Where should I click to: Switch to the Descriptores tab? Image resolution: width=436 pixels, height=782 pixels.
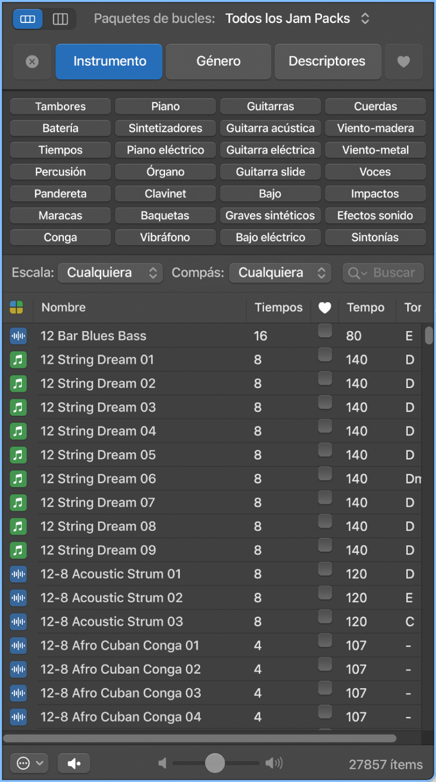328,61
